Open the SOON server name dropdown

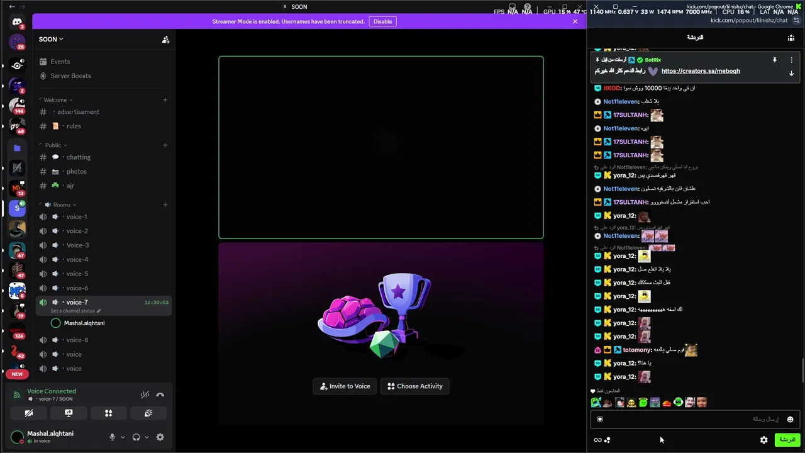[51, 39]
